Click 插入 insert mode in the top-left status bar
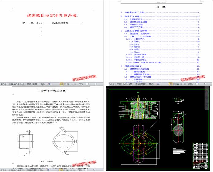 tap(43, 84)
